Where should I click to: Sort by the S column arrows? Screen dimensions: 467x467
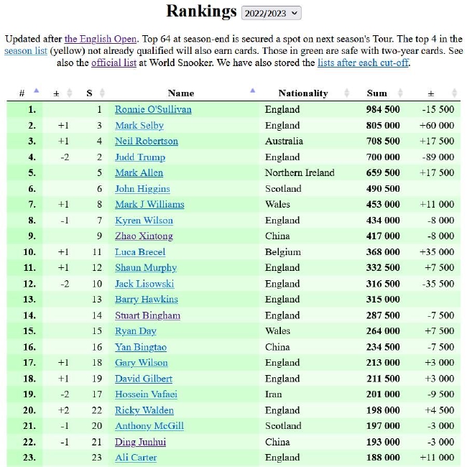(102, 93)
